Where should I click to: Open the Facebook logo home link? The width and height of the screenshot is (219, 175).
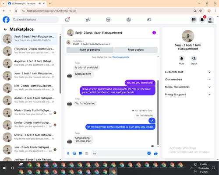[6, 20]
